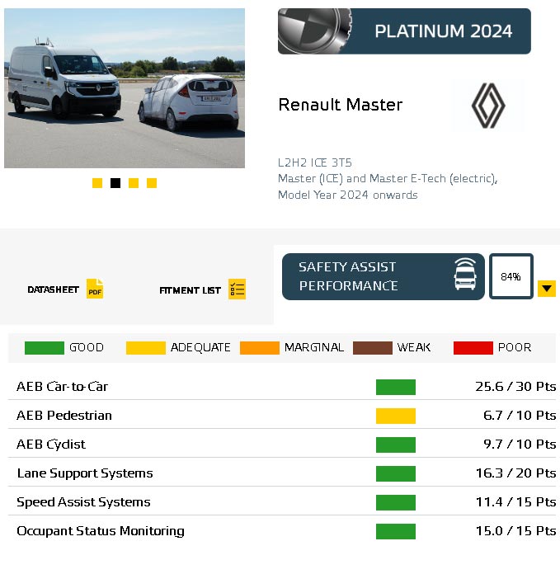Select the Occupant Status Monitoring row label
The height and width of the screenshot is (574, 560).
point(101,531)
